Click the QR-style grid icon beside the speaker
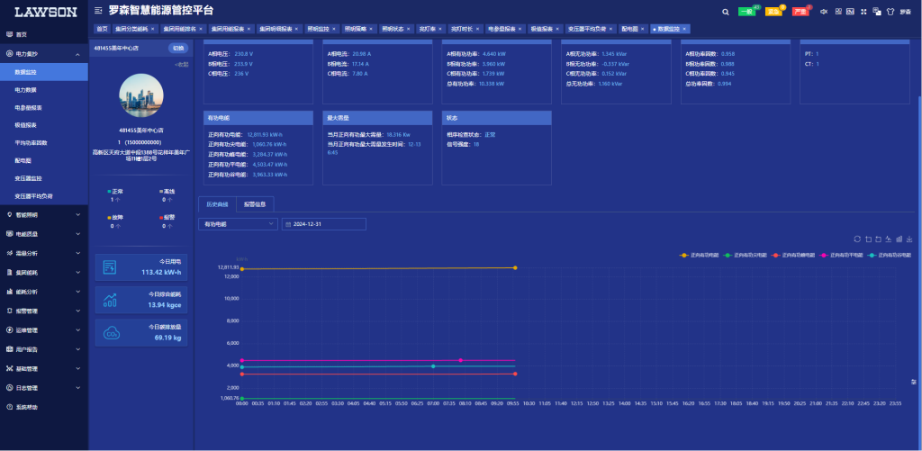 [838, 11]
